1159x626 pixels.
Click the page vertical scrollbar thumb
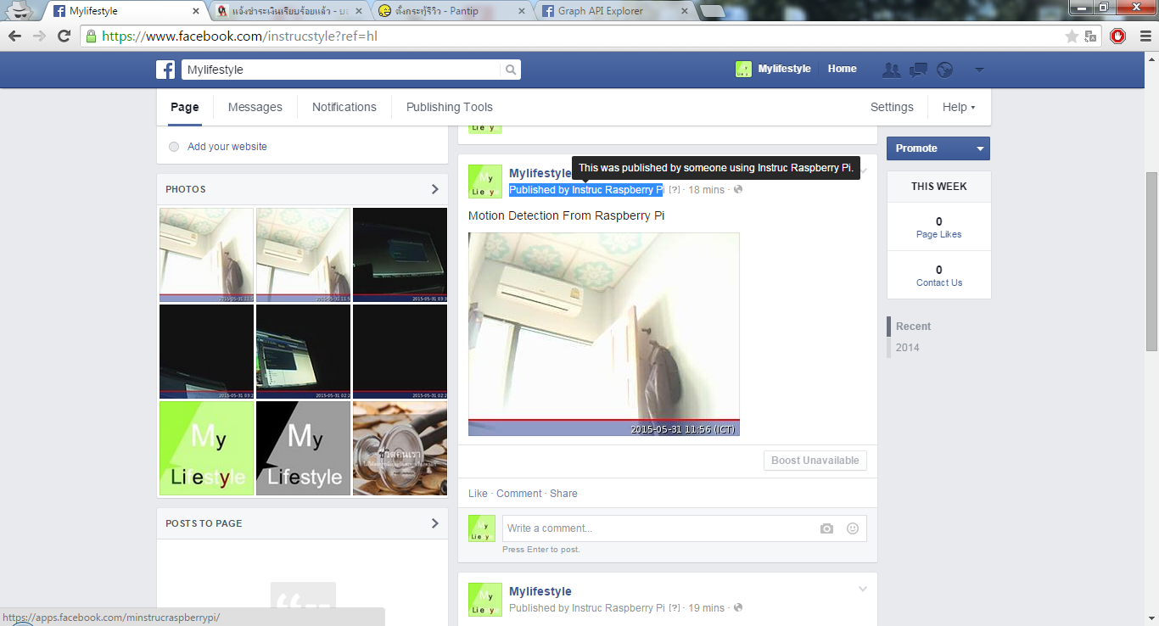[1151, 261]
